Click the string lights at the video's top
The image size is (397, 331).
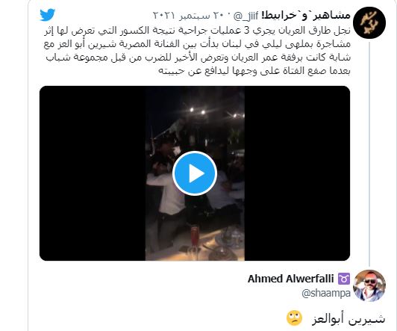215,112
